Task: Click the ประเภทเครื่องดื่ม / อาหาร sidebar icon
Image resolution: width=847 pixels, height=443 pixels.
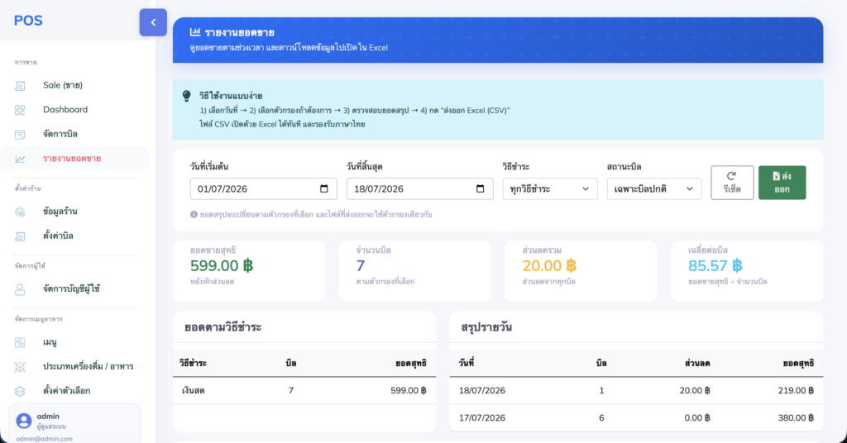Action: [x=20, y=366]
